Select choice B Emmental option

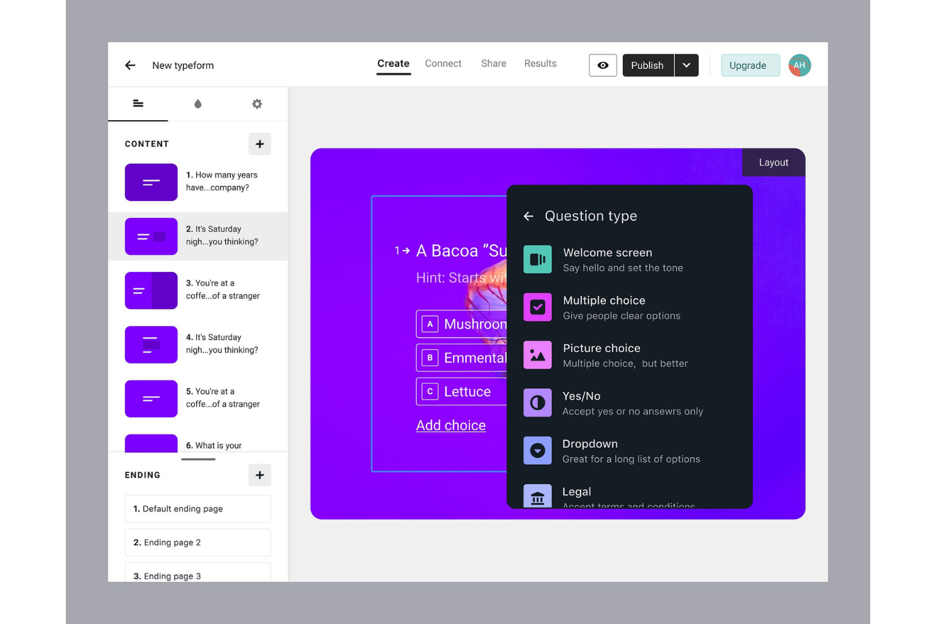click(462, 358)
